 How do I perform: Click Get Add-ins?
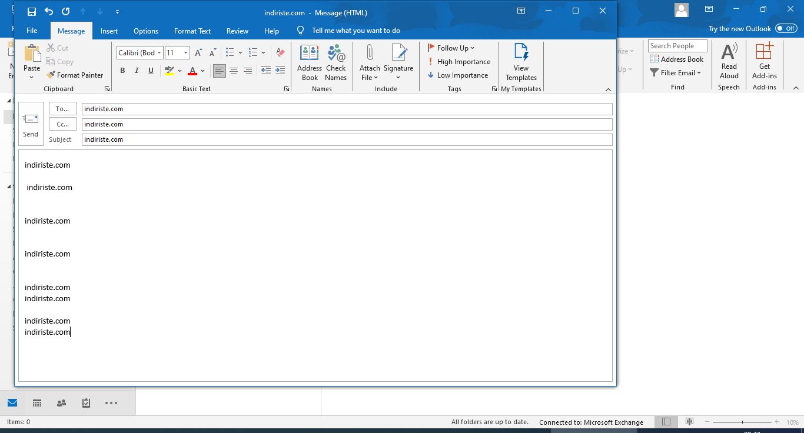pos(765,61)
